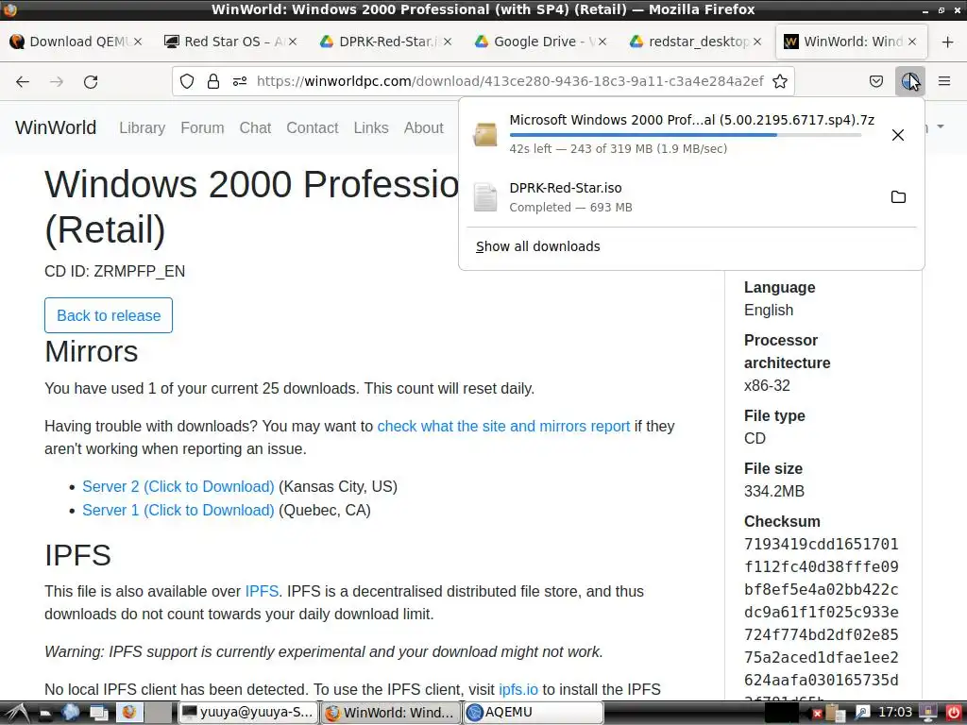Screen dimensions: 967x725
Task: Download from Server 1 Quebec
Action: [178, 510]
